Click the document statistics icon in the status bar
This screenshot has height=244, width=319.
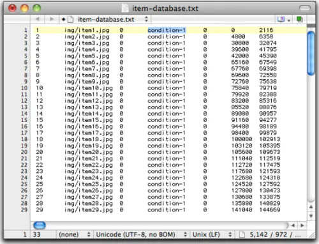(242, 234)
